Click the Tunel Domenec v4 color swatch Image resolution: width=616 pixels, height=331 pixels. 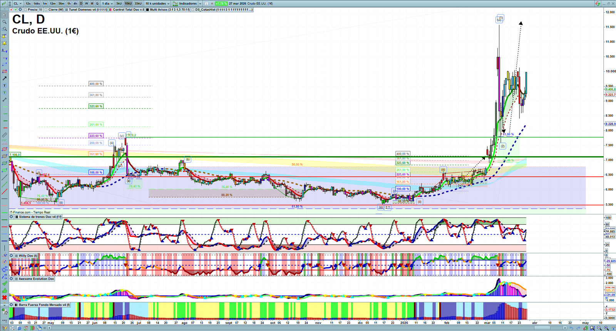pos(67,10)
